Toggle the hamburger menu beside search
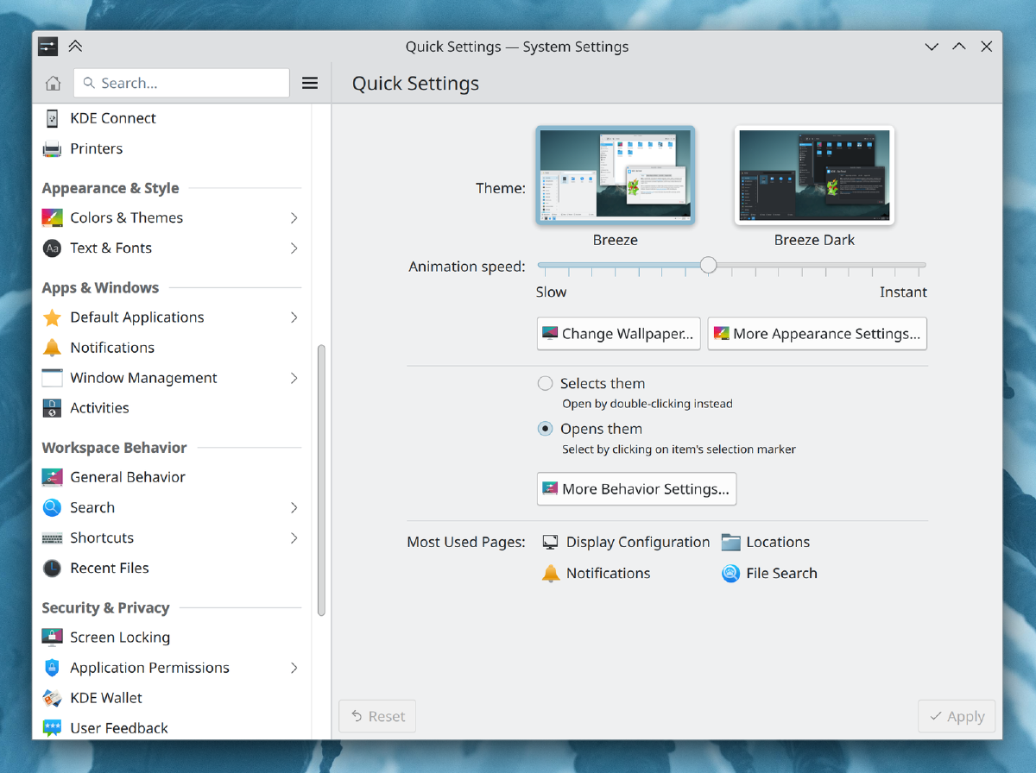The height and width of the screenshot is (773, 1036). pyautogui.click(x=310, y=83)
